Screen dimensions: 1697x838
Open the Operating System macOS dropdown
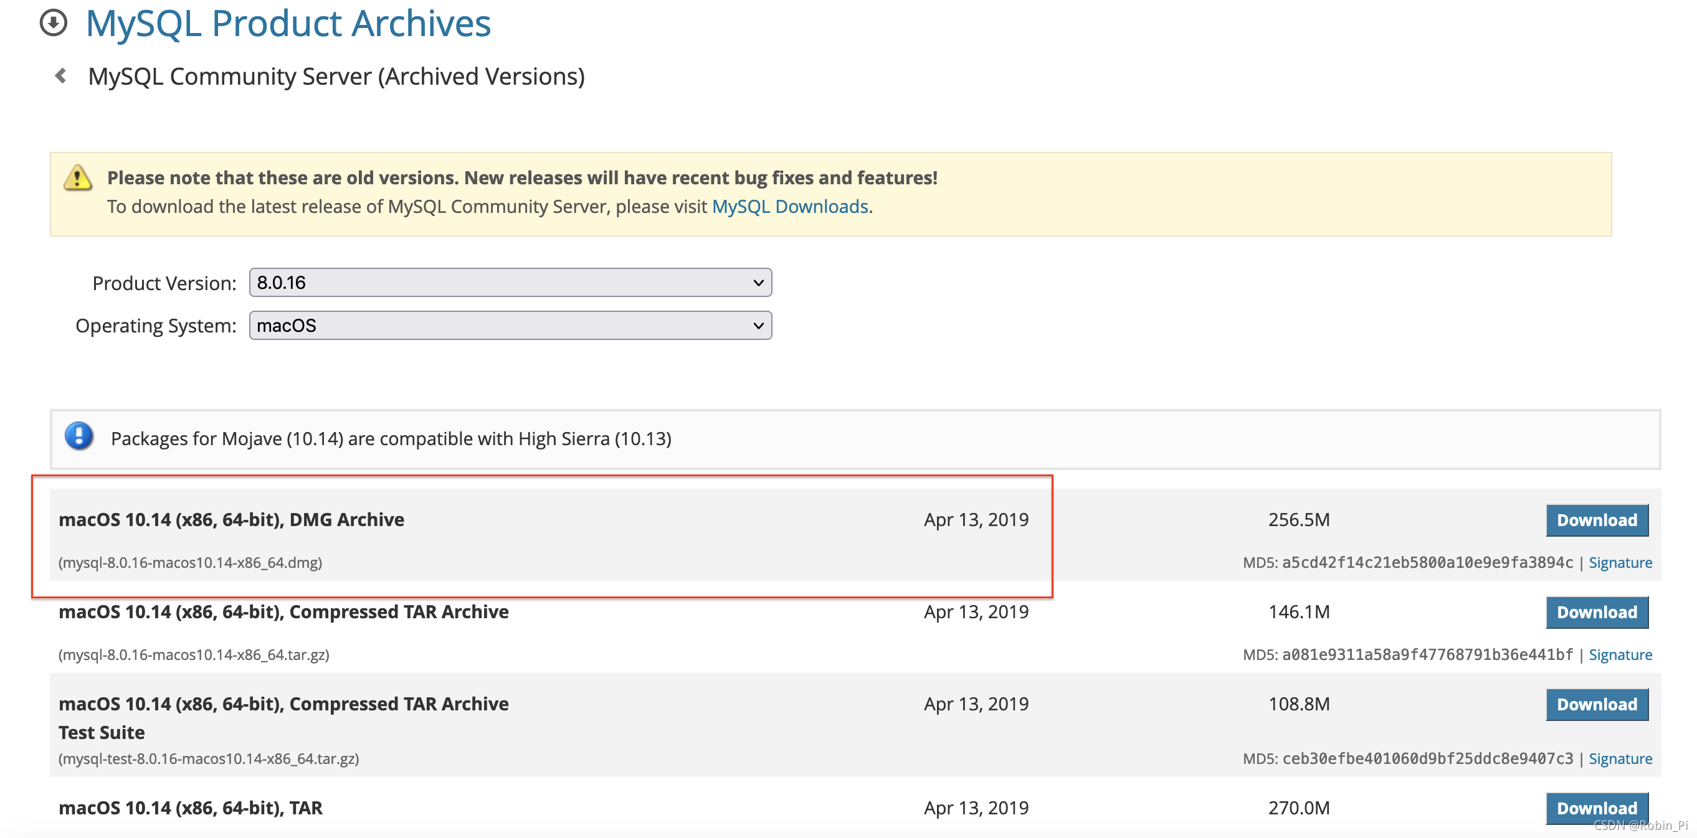coord(510,326)
